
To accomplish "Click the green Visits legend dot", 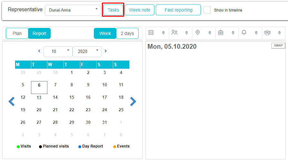I will (x=18, y=147).
